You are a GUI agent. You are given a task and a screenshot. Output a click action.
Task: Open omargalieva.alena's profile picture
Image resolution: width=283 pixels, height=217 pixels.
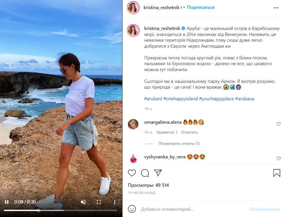[x=133, y=124]
